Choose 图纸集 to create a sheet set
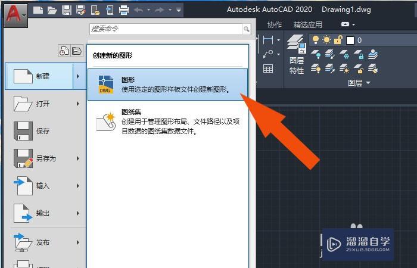This screenshot has height=268, width=417. coord(168,121)
